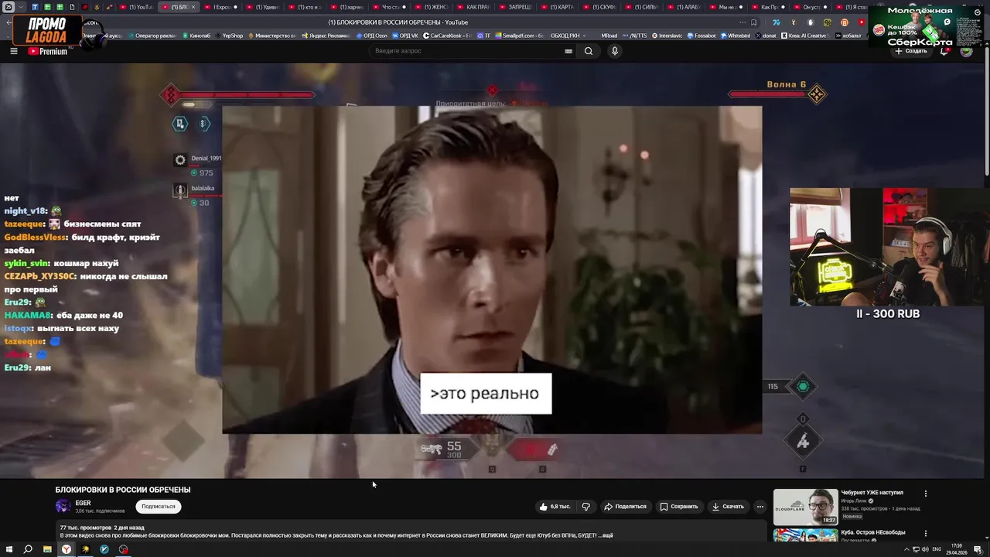Download video with Скачать button
This screenshot has width=990, height=557.
tap(728, 507)
